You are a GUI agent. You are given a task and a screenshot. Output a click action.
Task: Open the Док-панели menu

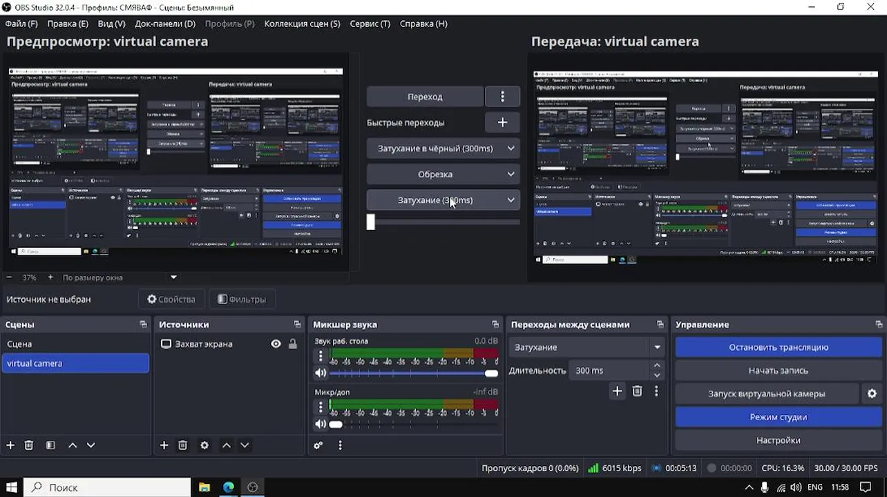point(165,23)
